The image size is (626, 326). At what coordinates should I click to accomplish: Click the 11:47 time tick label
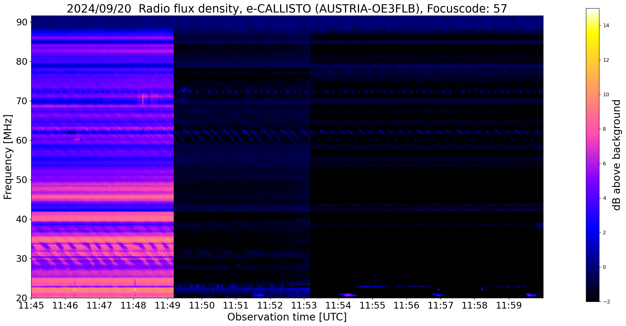coord(99,305)
